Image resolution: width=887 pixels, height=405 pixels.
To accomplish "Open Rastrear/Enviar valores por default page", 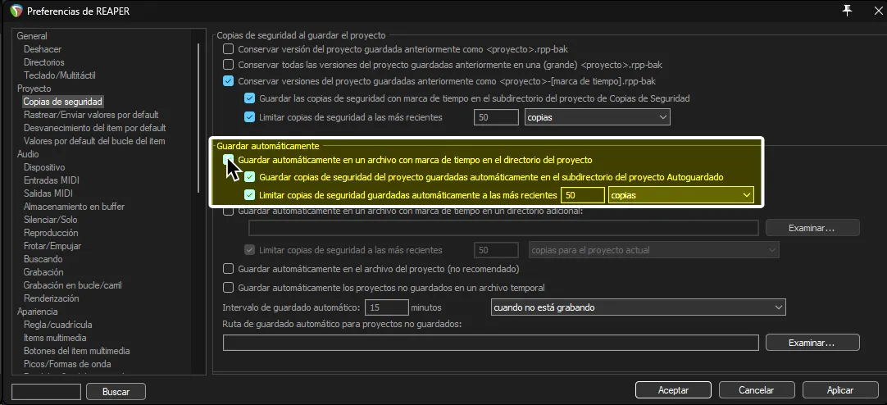I will click(x=91, y=115).
